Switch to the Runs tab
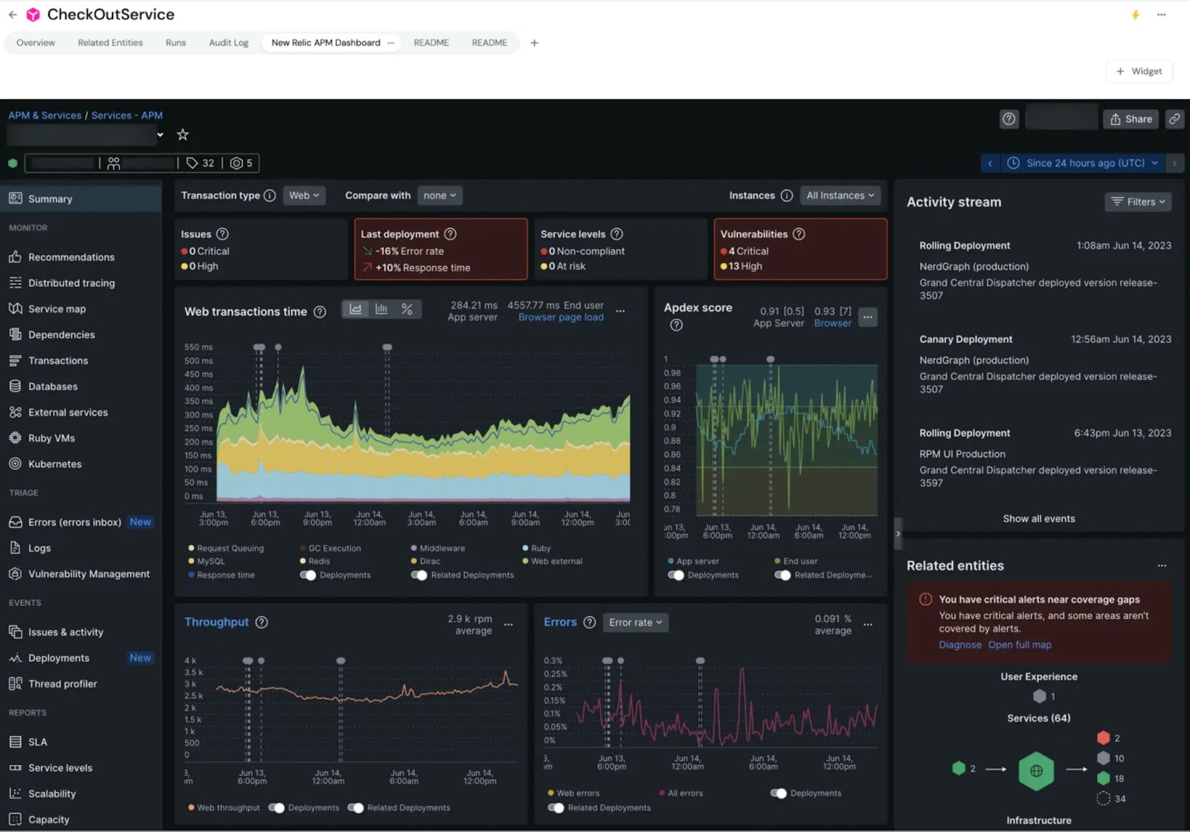This screenshot has height=832, width=1190. 176,43
